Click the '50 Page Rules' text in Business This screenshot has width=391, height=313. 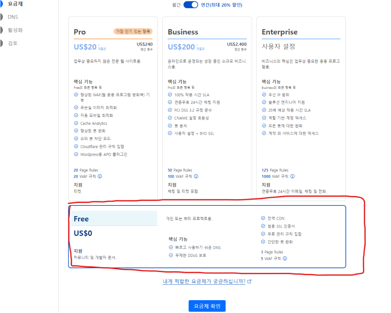point(180,170)
